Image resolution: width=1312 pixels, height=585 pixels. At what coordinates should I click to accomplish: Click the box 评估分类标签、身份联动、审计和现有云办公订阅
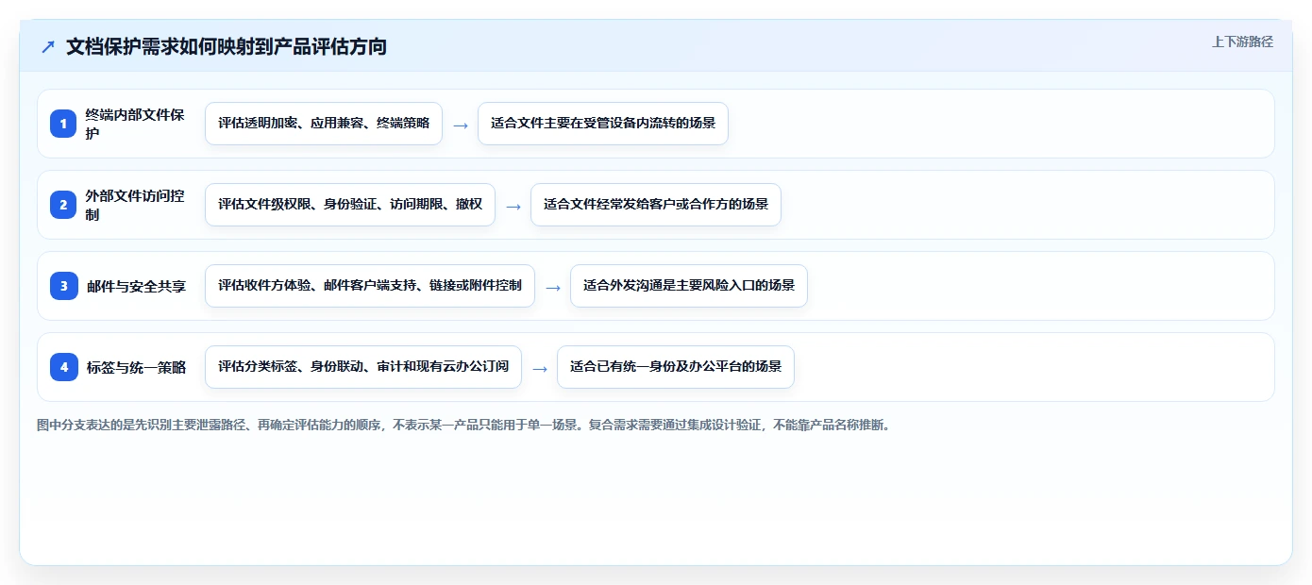[363, 367]
